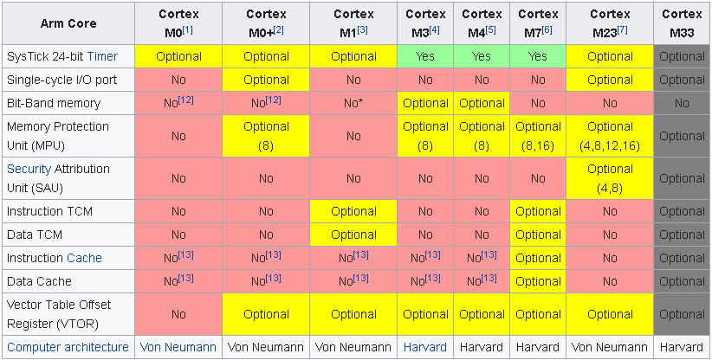Viewport: 712px width, 360px height.
Task: Open the Timer link in the SysTick row
Action: pyautogui.click(x=102, y=56)
